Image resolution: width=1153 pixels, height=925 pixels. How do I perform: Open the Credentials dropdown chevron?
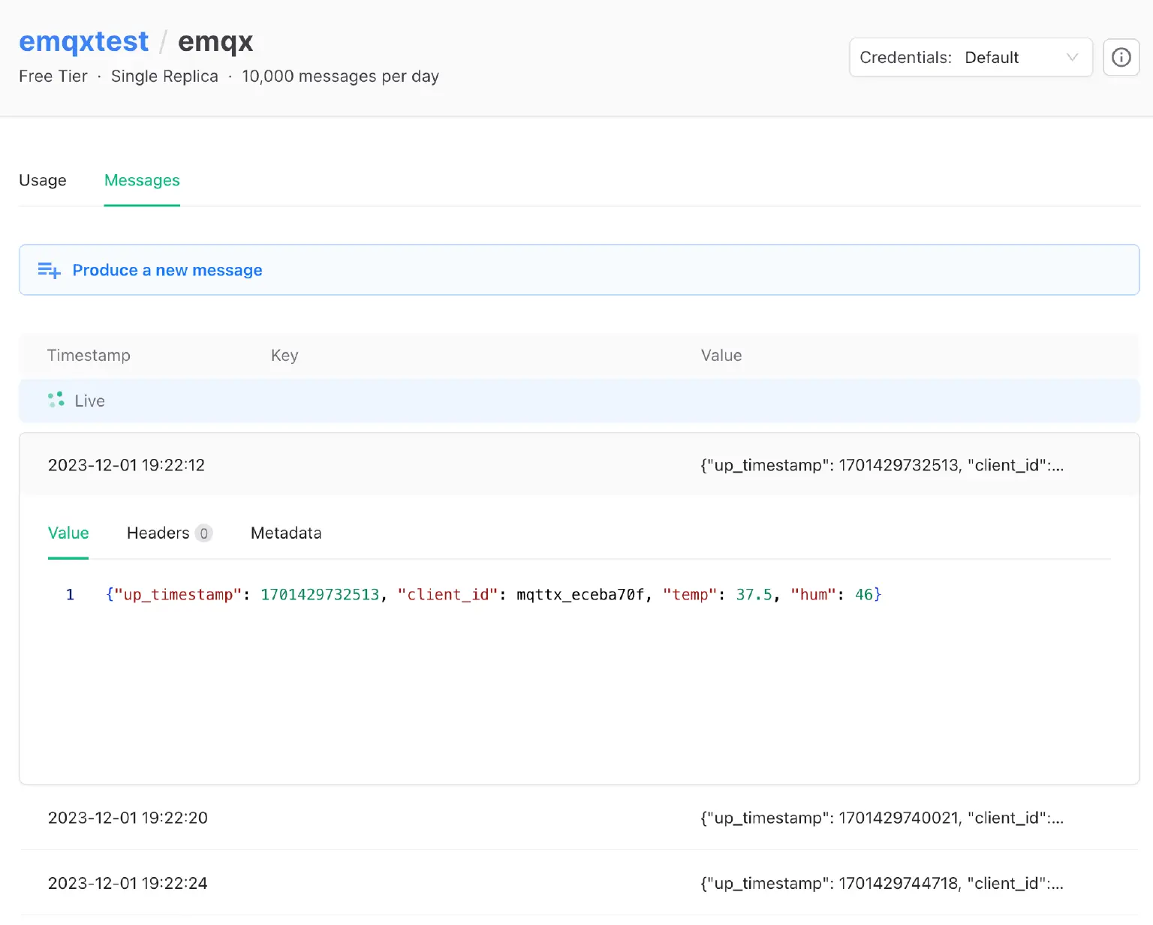(x=1071, y=58)
